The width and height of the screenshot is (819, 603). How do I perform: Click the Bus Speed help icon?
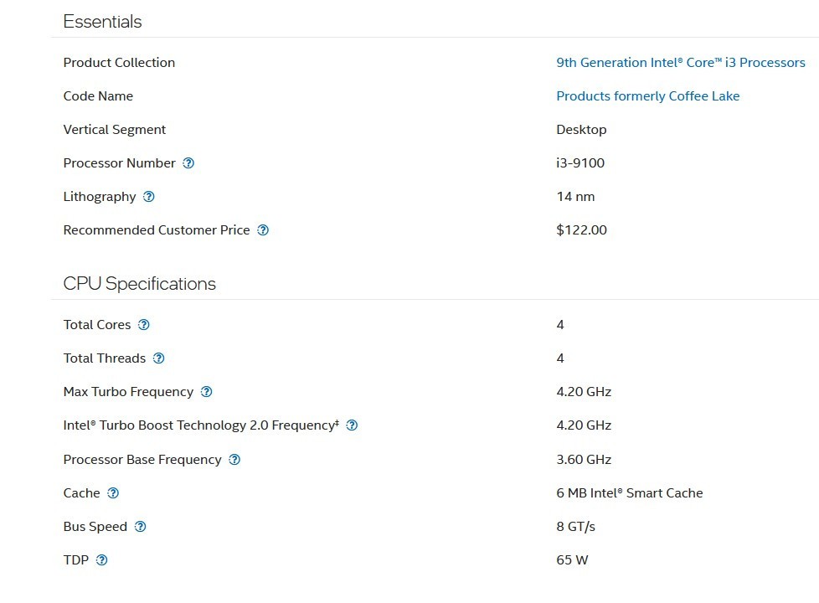click(141, 526)
